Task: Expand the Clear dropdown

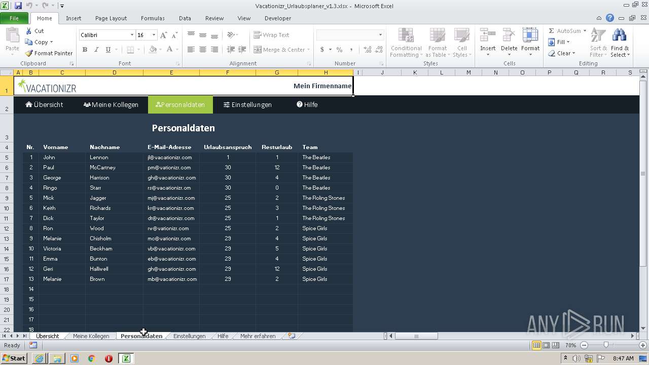Action: coord(573,53)
